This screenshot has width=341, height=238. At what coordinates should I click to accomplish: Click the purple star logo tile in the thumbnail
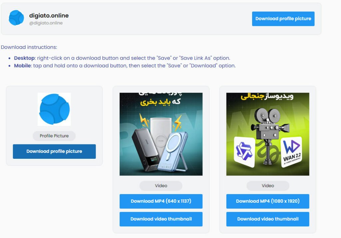pos(244,152)
